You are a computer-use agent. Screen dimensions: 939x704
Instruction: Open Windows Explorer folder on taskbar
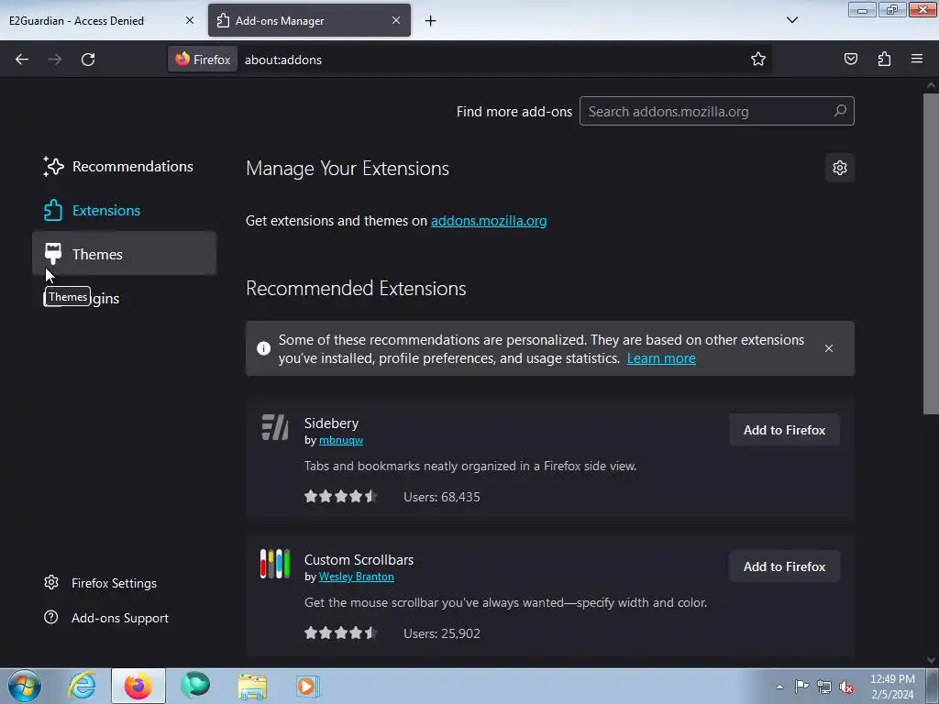tap(252, 686)
